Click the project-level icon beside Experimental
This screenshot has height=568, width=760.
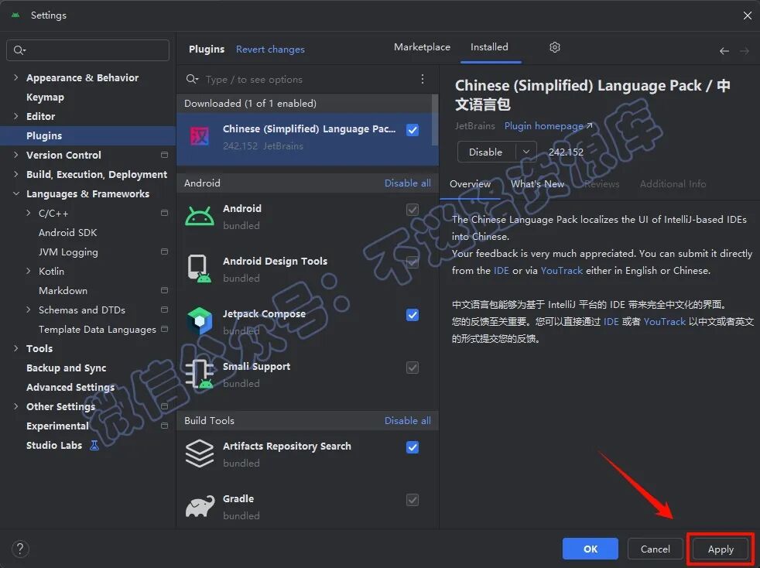click(164, 426)
